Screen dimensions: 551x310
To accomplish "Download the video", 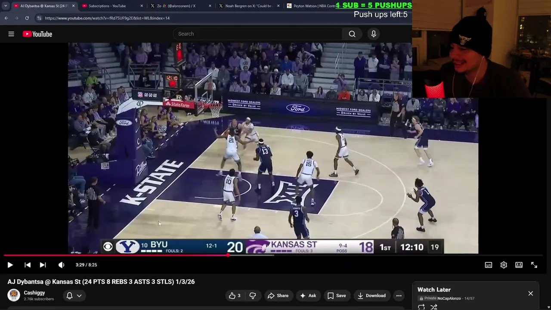I will click(x=371, y=295).
